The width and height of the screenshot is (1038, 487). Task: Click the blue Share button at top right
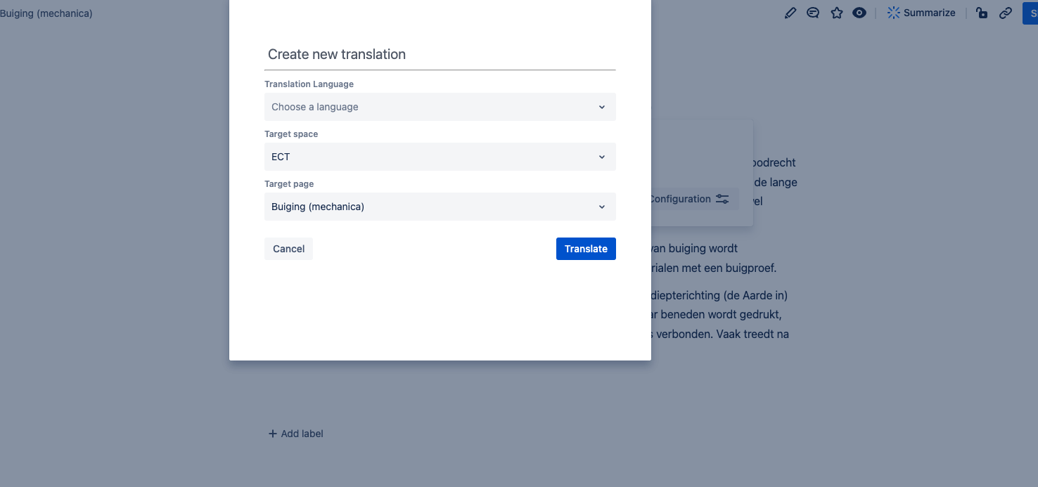[x=1030, y=13]
